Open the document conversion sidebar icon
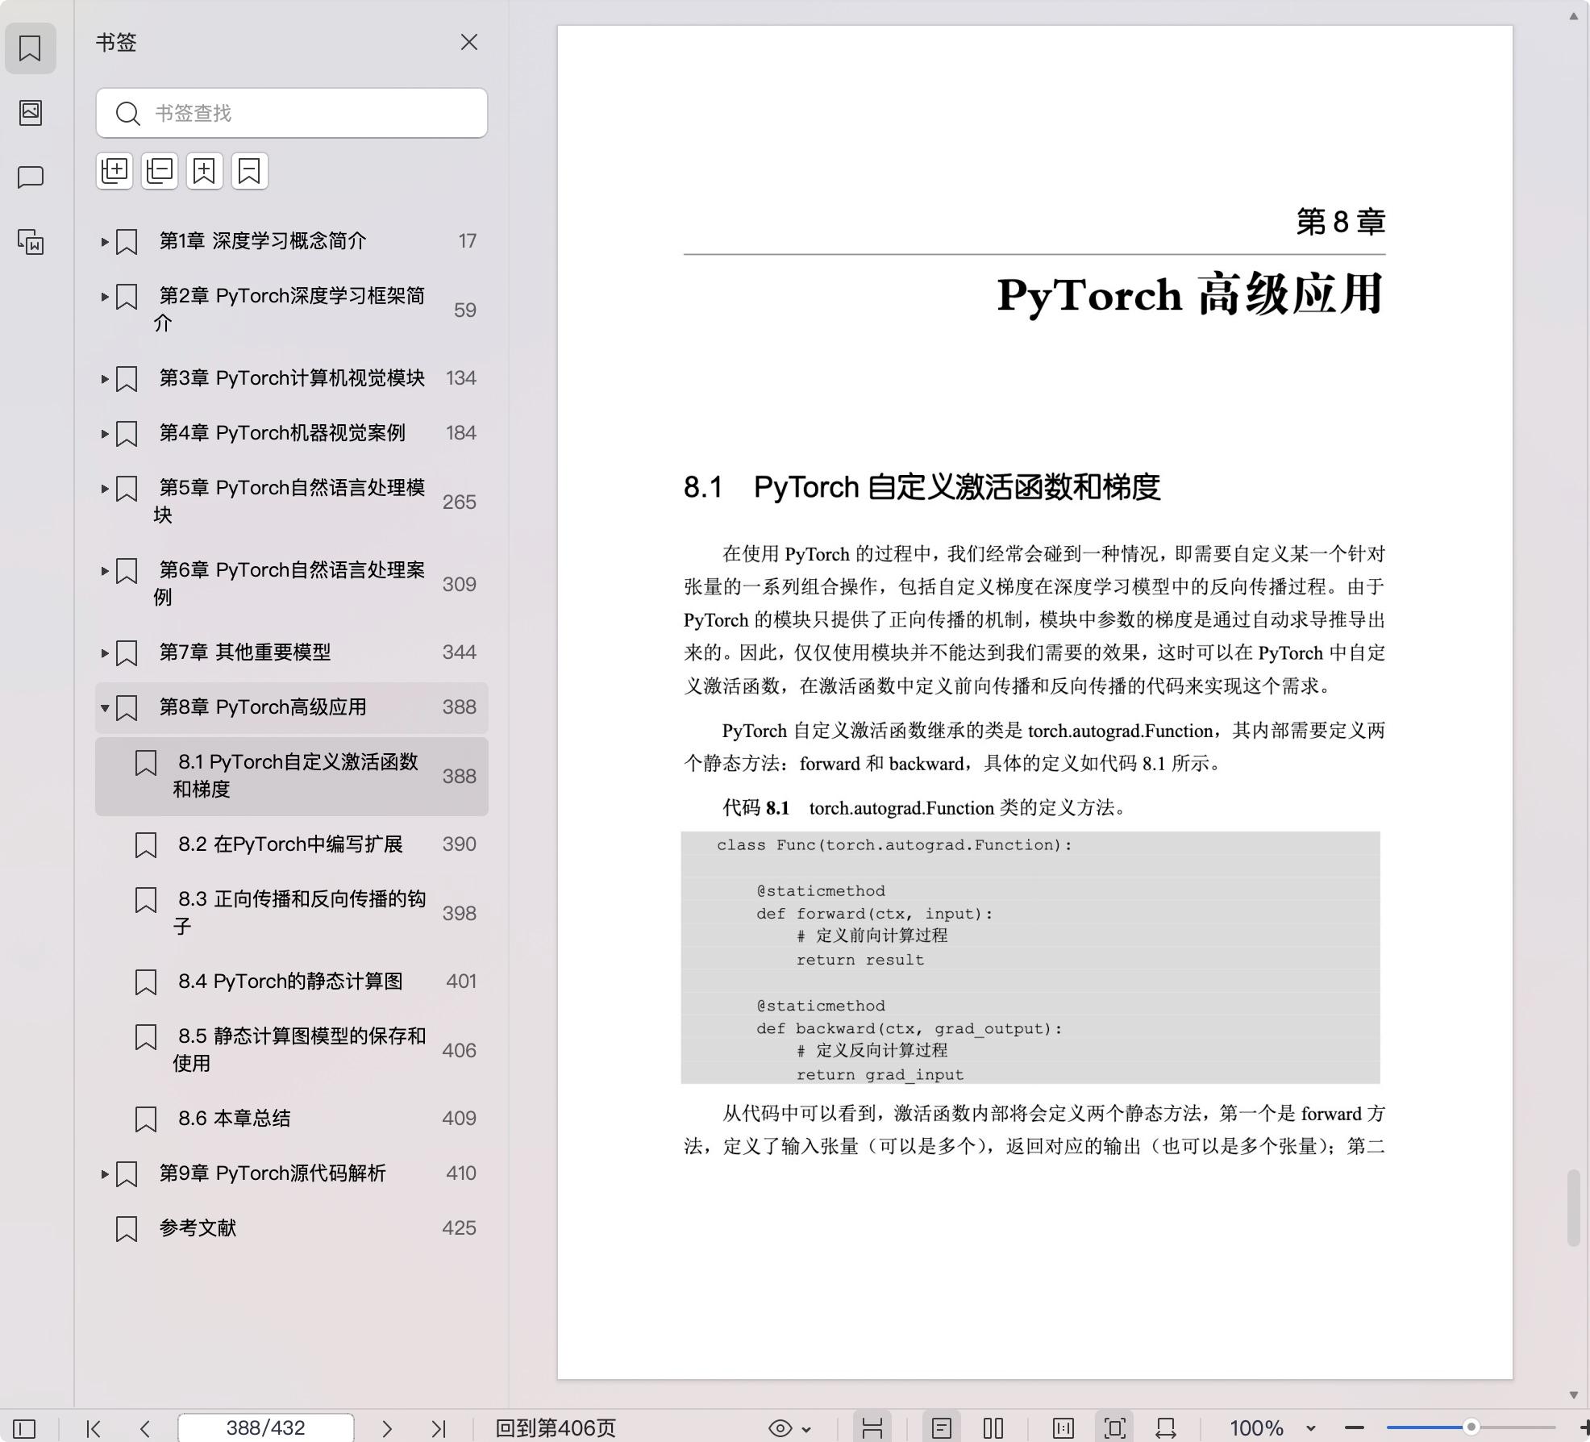Screen dimensions: 1590x1442 click(30, 241)
